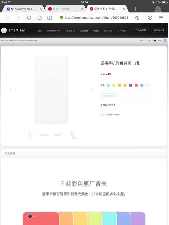Screen dimensions: 169x225
Task: Select the purple color swatch
Action: tap(131, 85)
